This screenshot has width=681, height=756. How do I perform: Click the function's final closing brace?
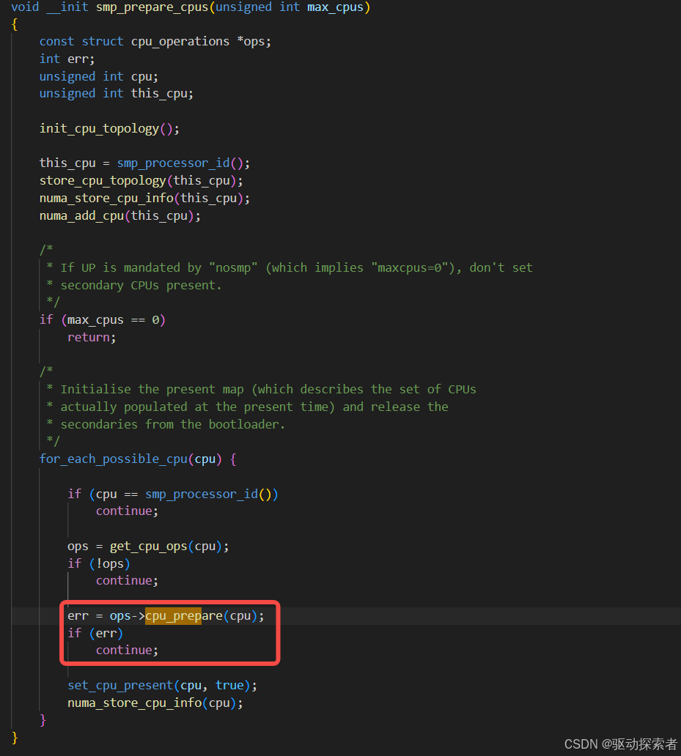(15, 738)
